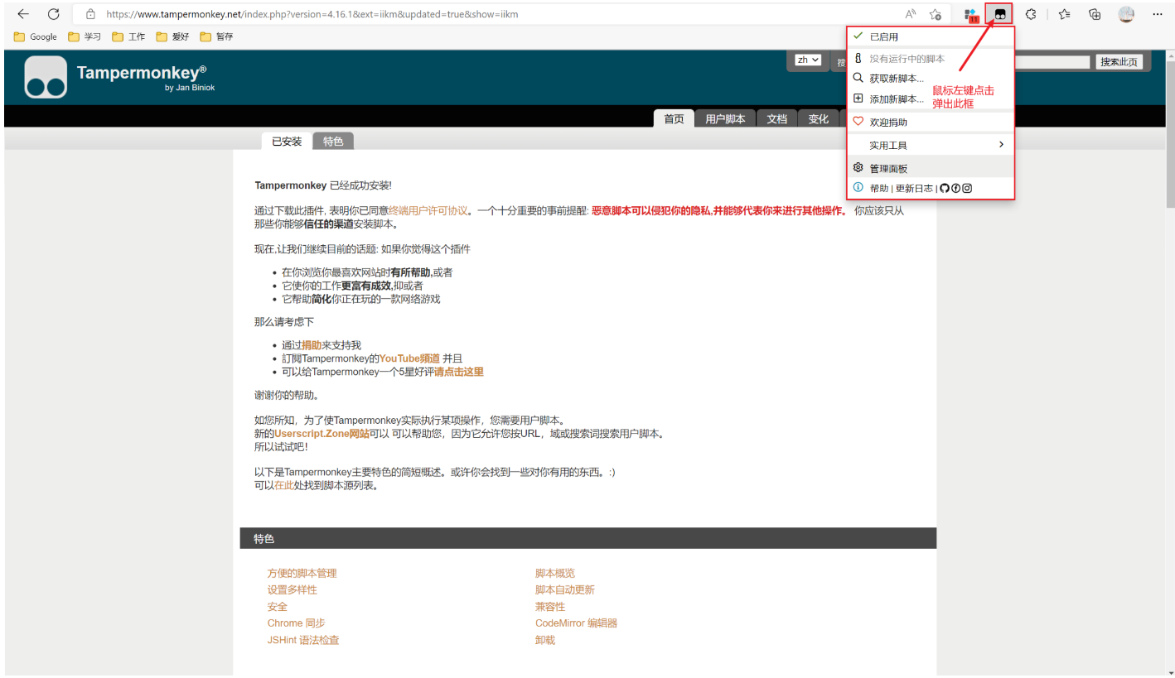The height and width of the screenshot is (678, 1175).
Task: Open 管理面板 from the Tampermonkey popup
Action: 931,168
